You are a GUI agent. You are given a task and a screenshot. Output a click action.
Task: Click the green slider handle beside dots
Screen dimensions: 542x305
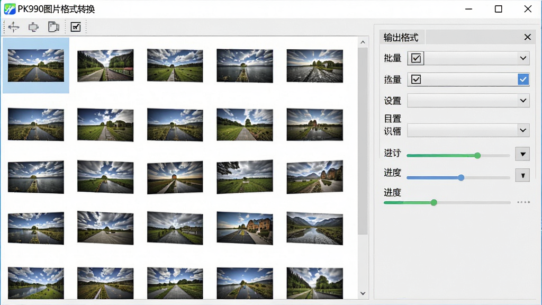tap(434, 203)
